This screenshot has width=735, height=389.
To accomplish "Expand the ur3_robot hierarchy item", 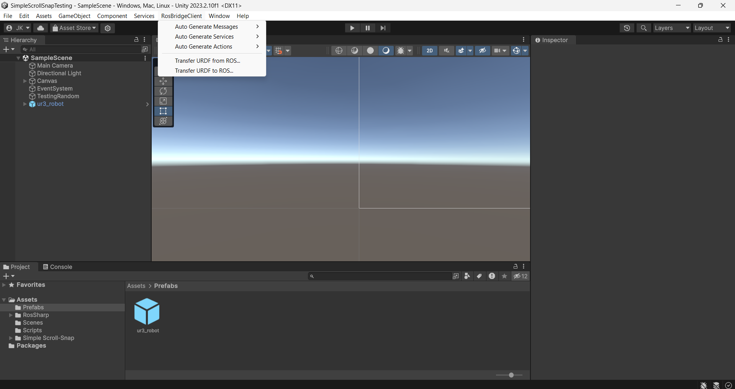I will pyautogui.click(x=25, y=104).
